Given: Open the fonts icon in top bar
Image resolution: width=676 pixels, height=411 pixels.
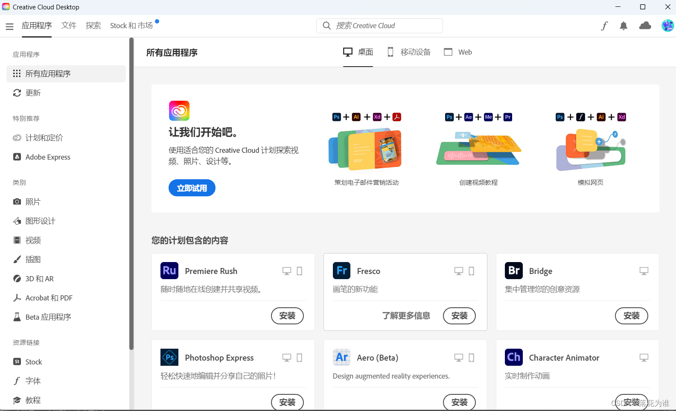Looking at the screenshot, I should click(x=604, y=26).
